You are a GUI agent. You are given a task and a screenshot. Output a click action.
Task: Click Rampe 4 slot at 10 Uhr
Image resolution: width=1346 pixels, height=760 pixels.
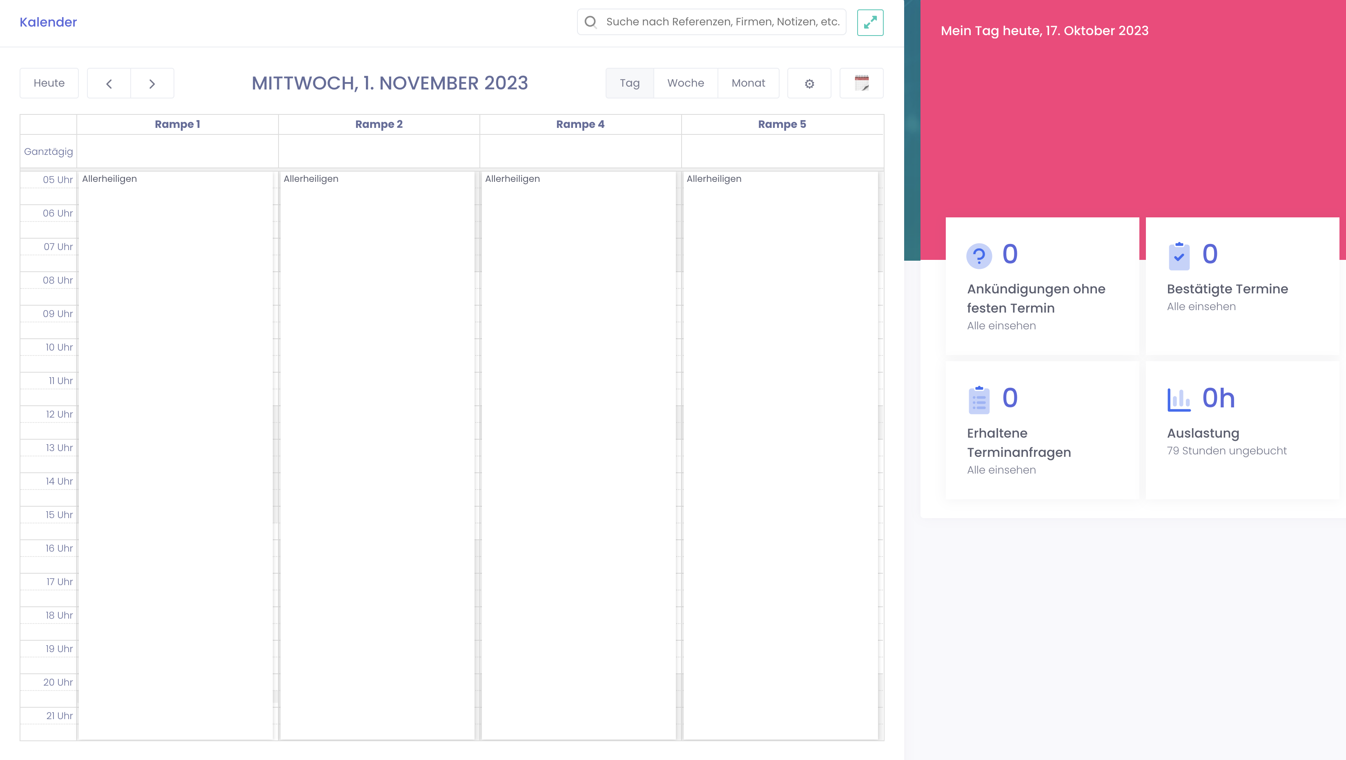(x=579, y=348)
